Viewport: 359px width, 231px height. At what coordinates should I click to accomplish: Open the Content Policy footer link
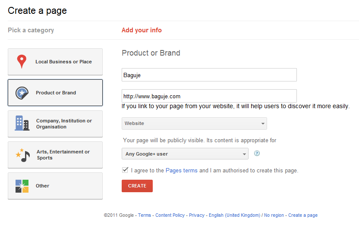(170, 215)
